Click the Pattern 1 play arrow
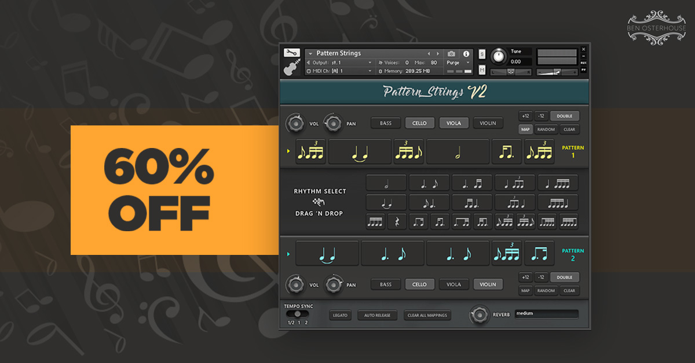The height and width of the screenshot is (363, 695). coord(288,152)
